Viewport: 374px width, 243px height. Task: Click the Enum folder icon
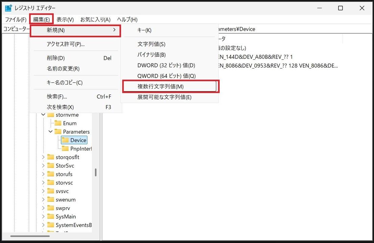58,123
